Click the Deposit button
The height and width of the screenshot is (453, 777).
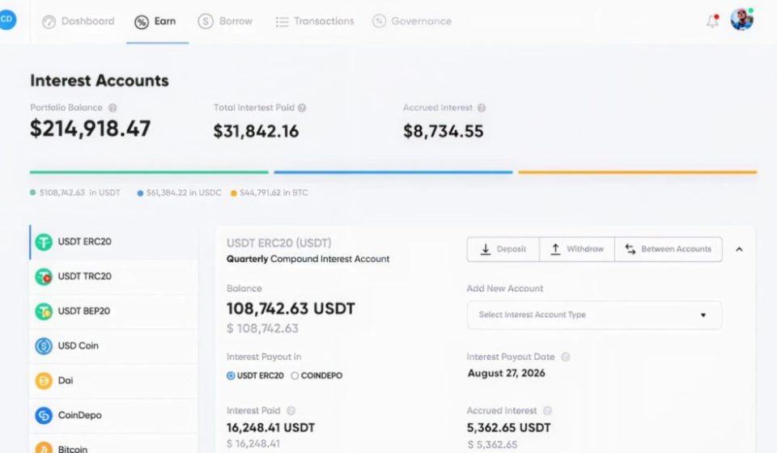coord(503,249)
